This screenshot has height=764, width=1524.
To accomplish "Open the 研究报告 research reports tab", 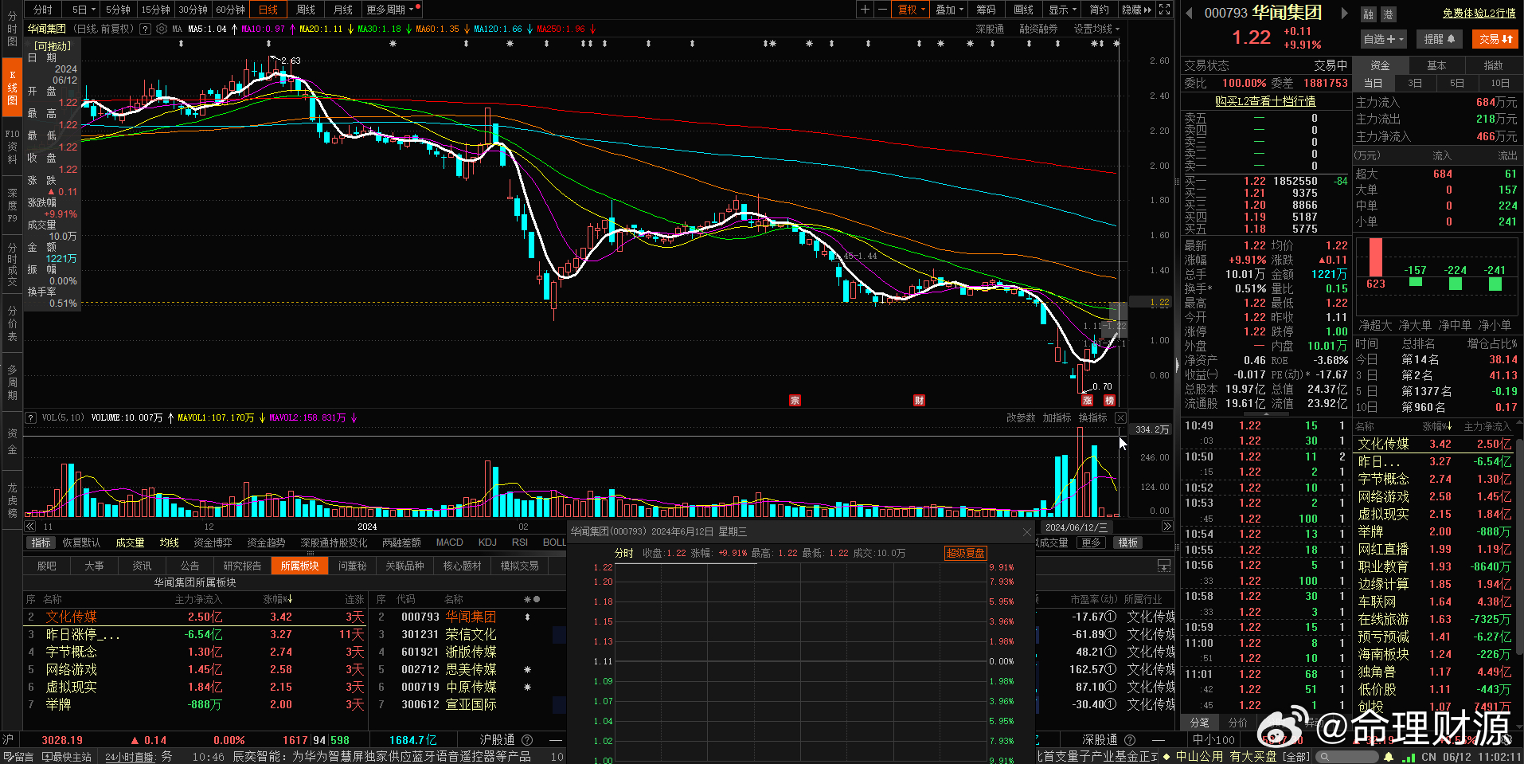I will tap(242, 566).
